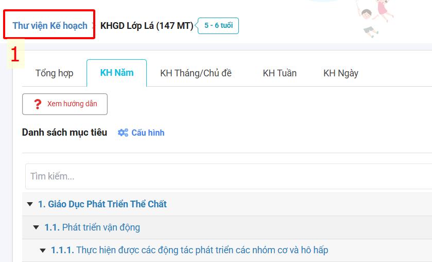Click the Cấu hình gears icon
This screenshot has width=432, height=262.
point(123,133)
